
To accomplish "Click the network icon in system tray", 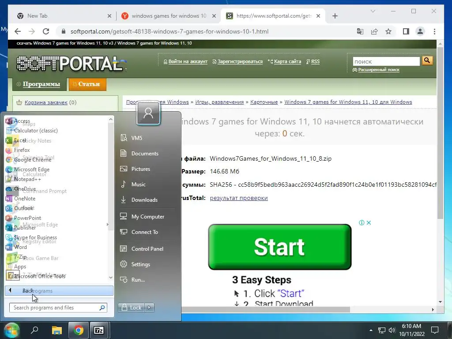I will (x=382, y=330).
